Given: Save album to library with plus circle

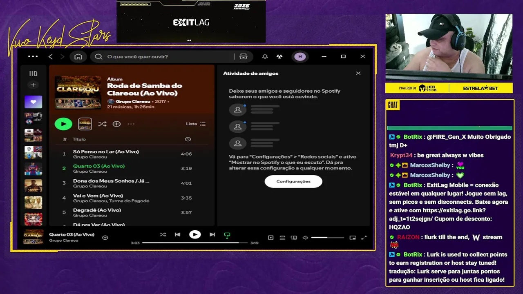Looking at the screenshot, I should [116, 124].
